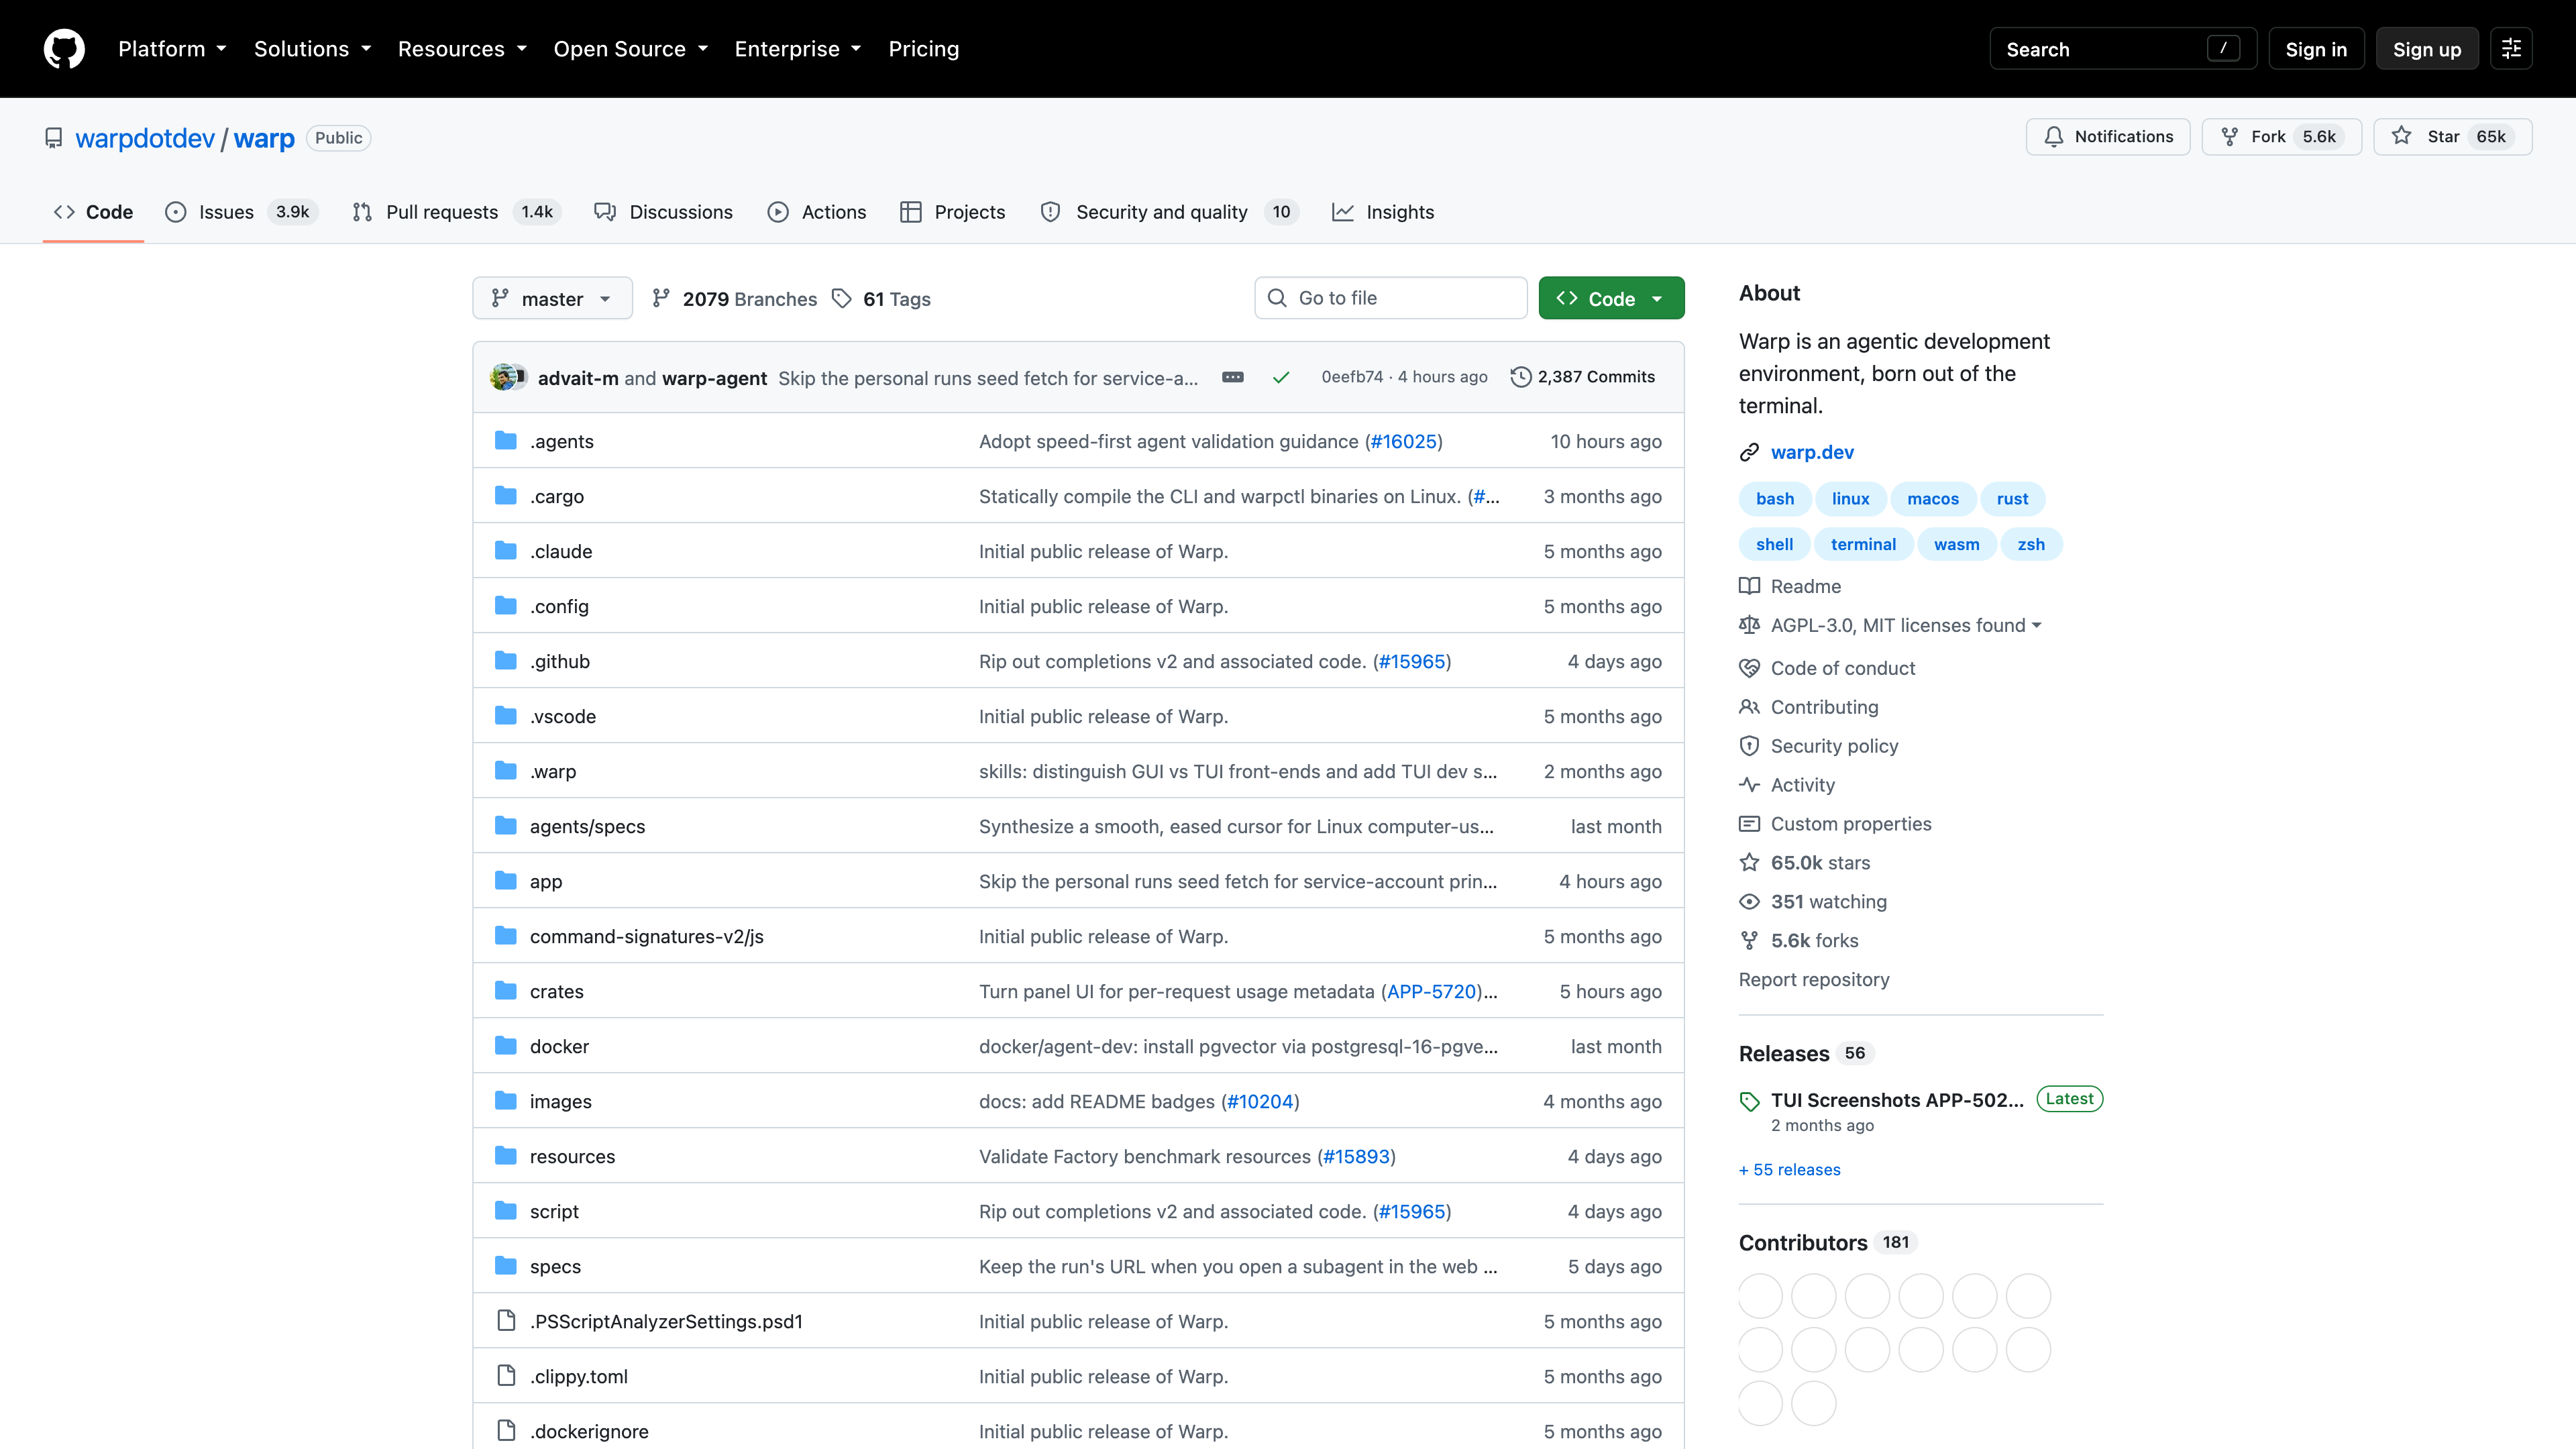Expand the Solutions menu
Screen dimensions: 2576x1449
point(312,49)
